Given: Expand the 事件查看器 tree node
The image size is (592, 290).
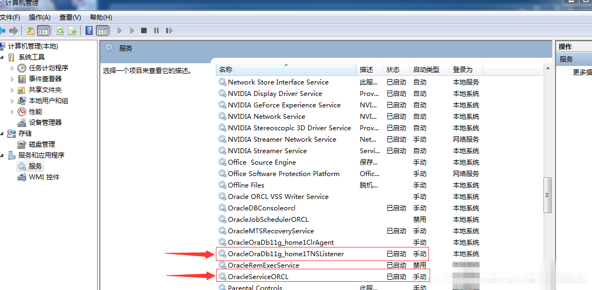Looking at the screenshot, I should (13, 79).
